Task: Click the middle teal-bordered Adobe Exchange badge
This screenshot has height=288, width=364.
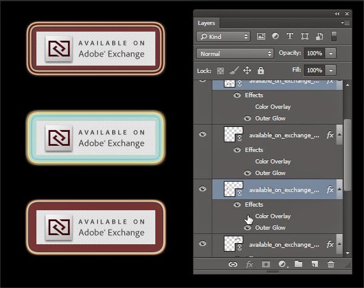Action: (96, 137)
